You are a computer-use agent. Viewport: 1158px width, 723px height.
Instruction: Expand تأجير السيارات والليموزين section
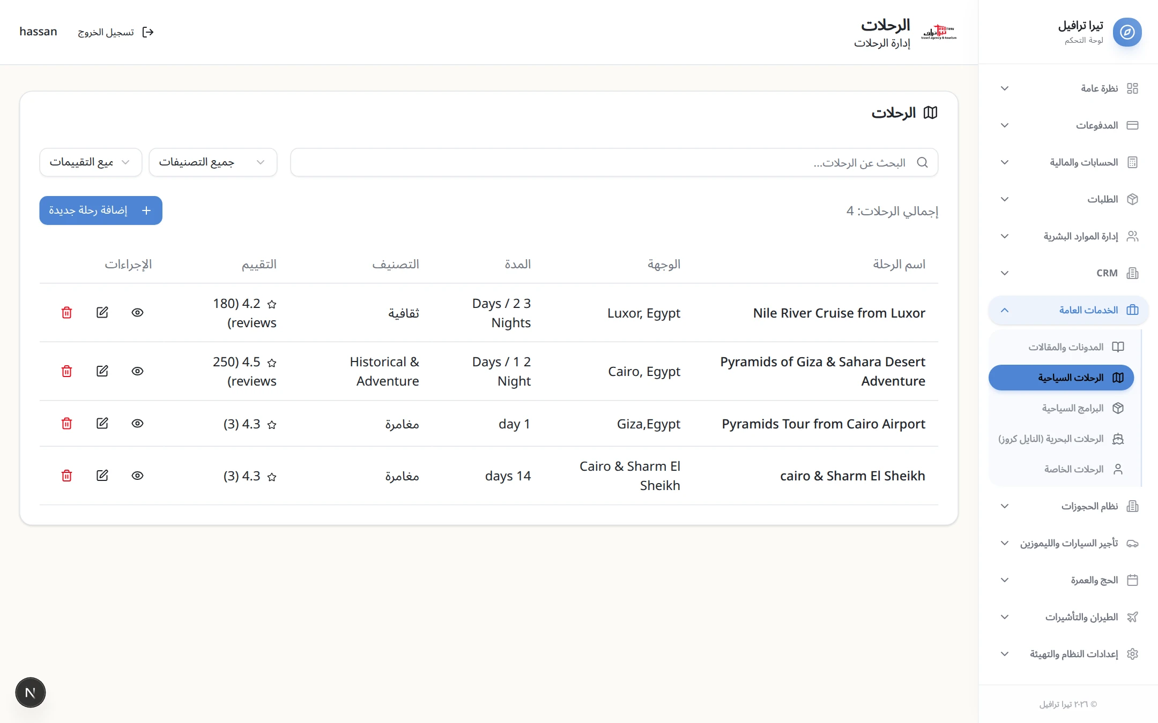point(1068,543)
